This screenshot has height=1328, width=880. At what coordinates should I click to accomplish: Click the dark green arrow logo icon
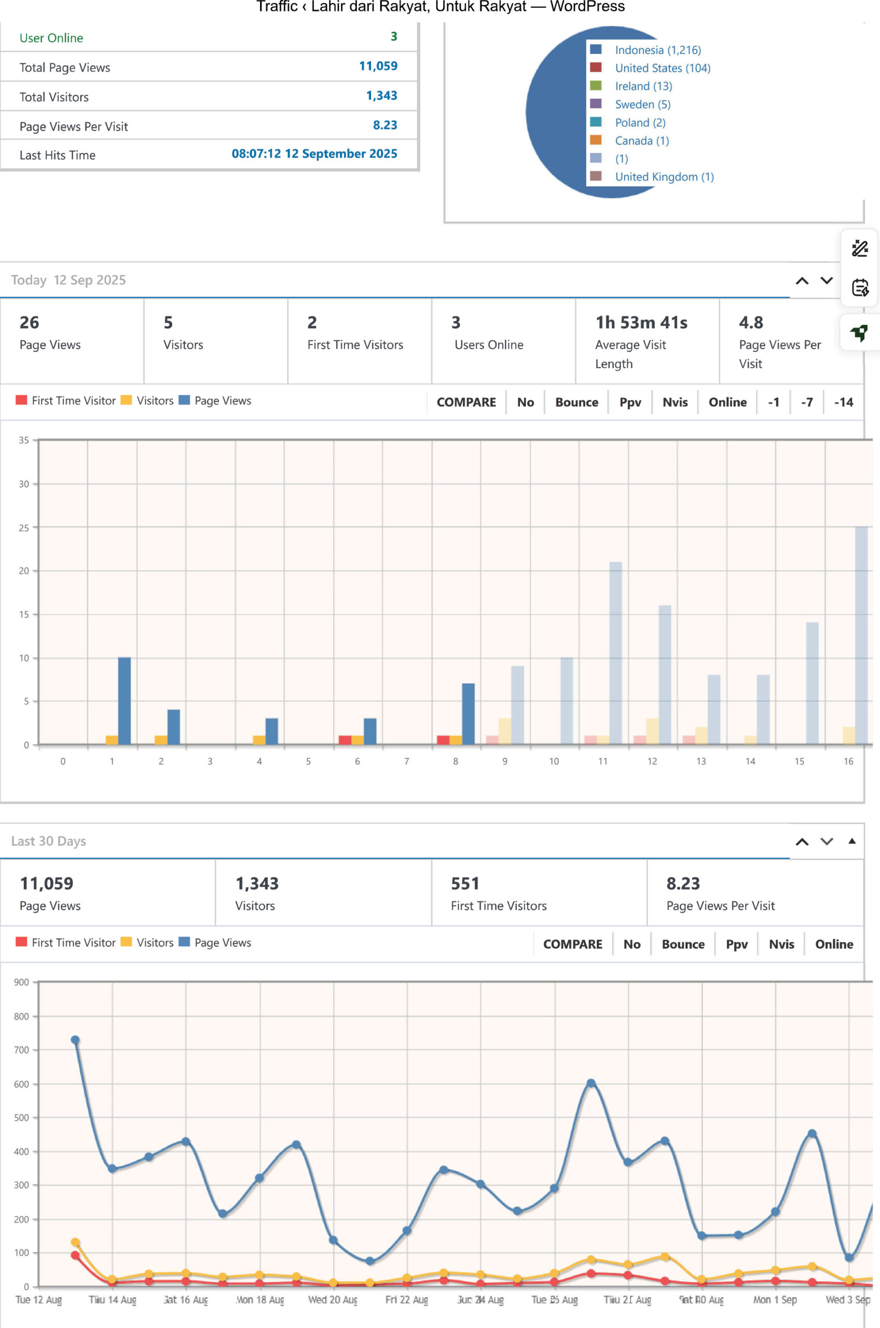click(859, 333)
